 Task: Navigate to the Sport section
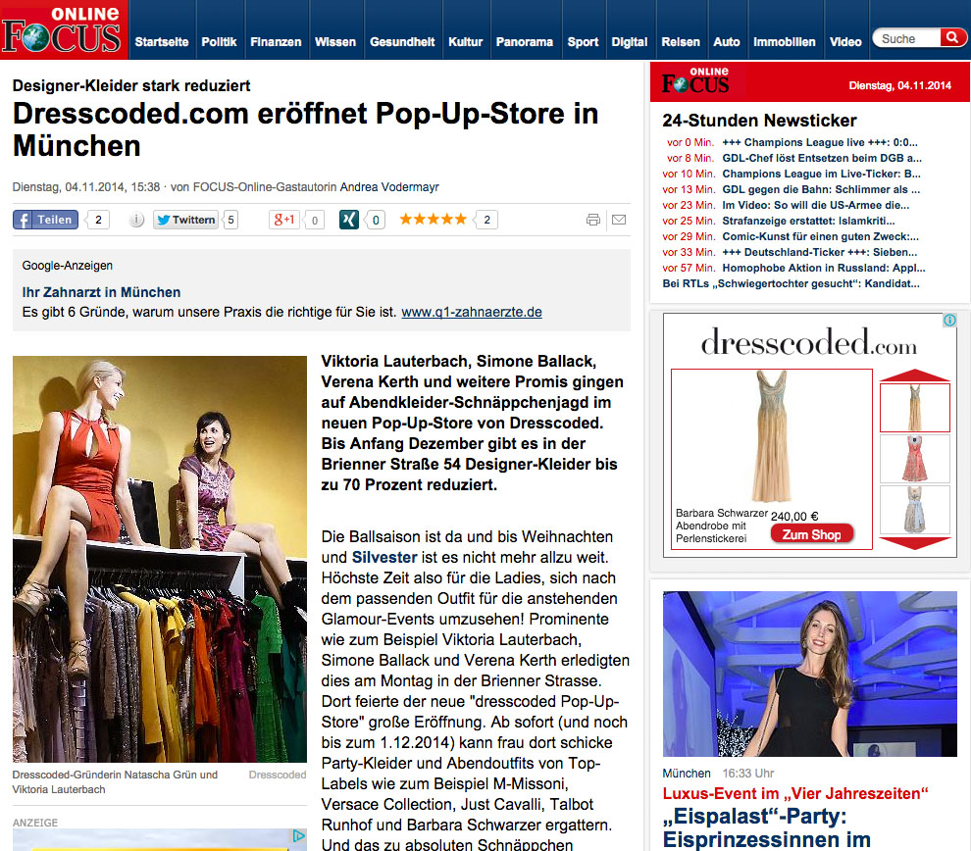(x=583, y=42)
